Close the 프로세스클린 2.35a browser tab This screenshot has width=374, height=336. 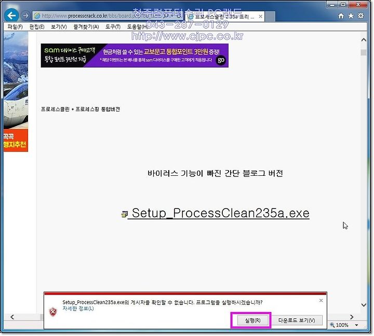click(x=260, y=17)
